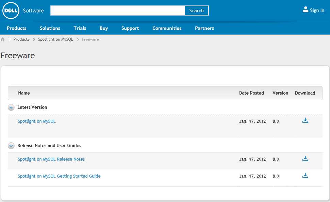The width and height of the screenshot is (330, 202).
Task: Click the Version column header
Action: (280, 93)
